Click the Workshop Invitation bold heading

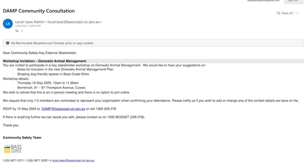pyautogui.click(x=45, y=61)
